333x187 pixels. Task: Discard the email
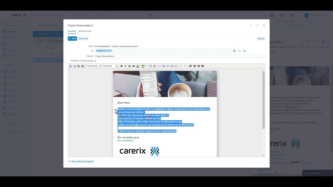[x=261, y=38]
